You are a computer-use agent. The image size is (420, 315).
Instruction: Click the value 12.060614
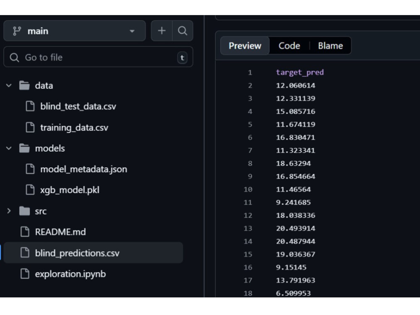pos(295,85)
